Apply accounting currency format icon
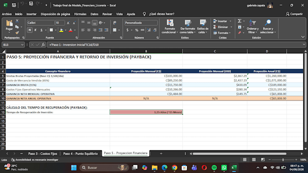The height and width of the screenshot is (173, 308). coord(127,30)
